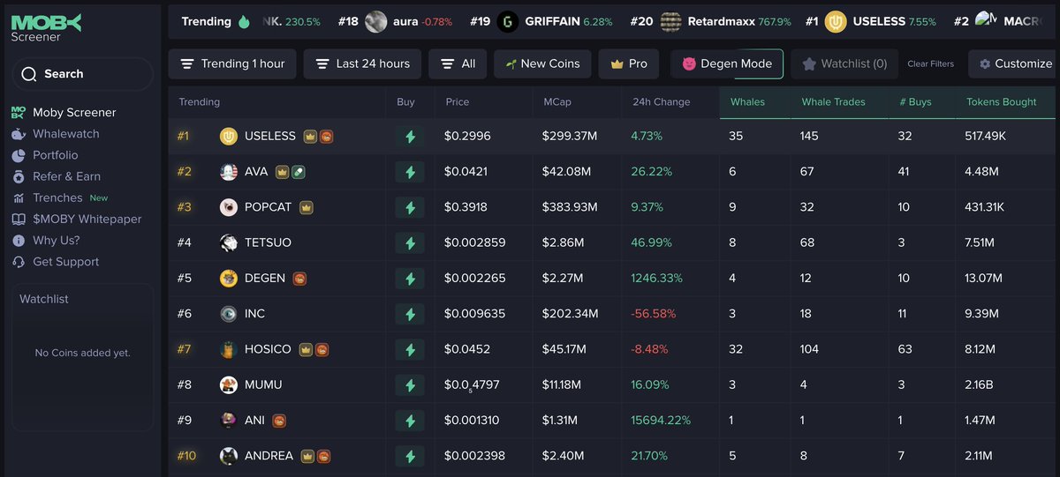This screenshot has height=477, width=1060.
Task: Sort by Trending column header
Action: (x=200, y=102)
